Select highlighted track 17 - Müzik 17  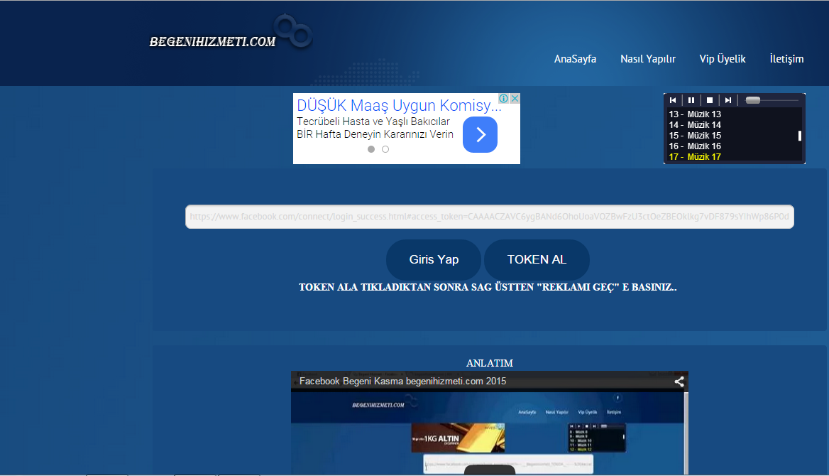pos(695,157)
